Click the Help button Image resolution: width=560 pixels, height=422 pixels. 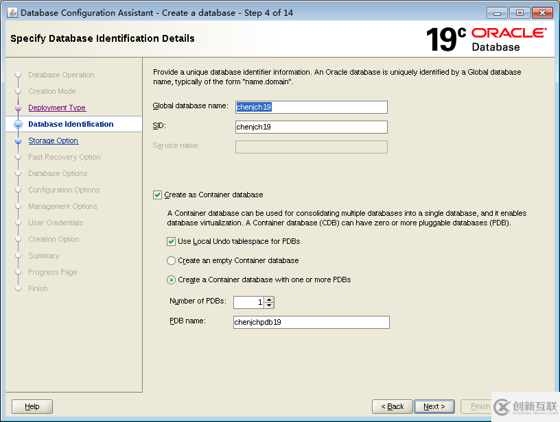point(32,406)
